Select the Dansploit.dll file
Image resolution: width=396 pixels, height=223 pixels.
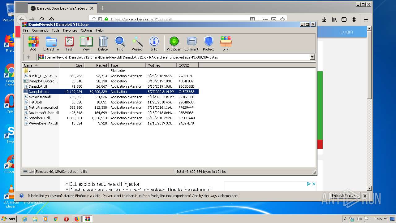coord(110,86)
